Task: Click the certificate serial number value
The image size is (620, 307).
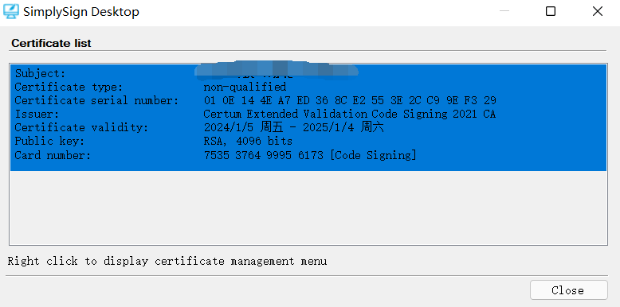Action: point(350,101)
